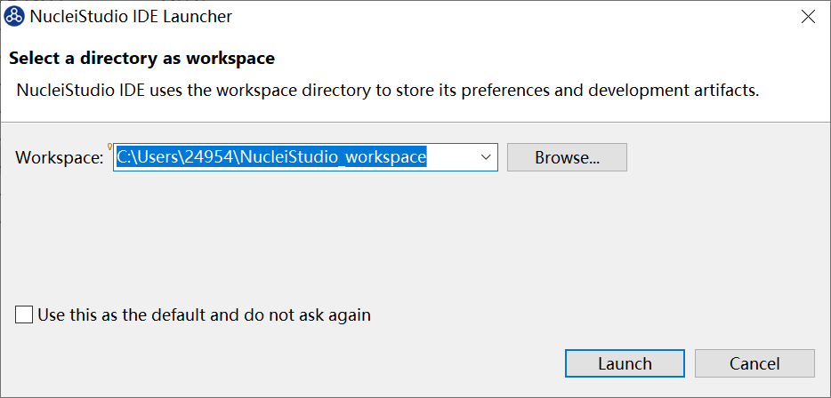The width and height of the screenshot is (831, 398).
Task: Click the 'NucleiStudio IDE Launcher' title text
Action: [x=132, y=16]
